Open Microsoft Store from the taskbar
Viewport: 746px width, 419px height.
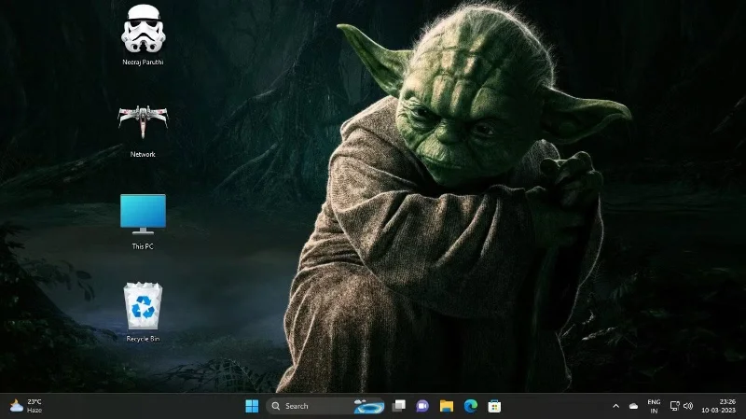[494, 406]
